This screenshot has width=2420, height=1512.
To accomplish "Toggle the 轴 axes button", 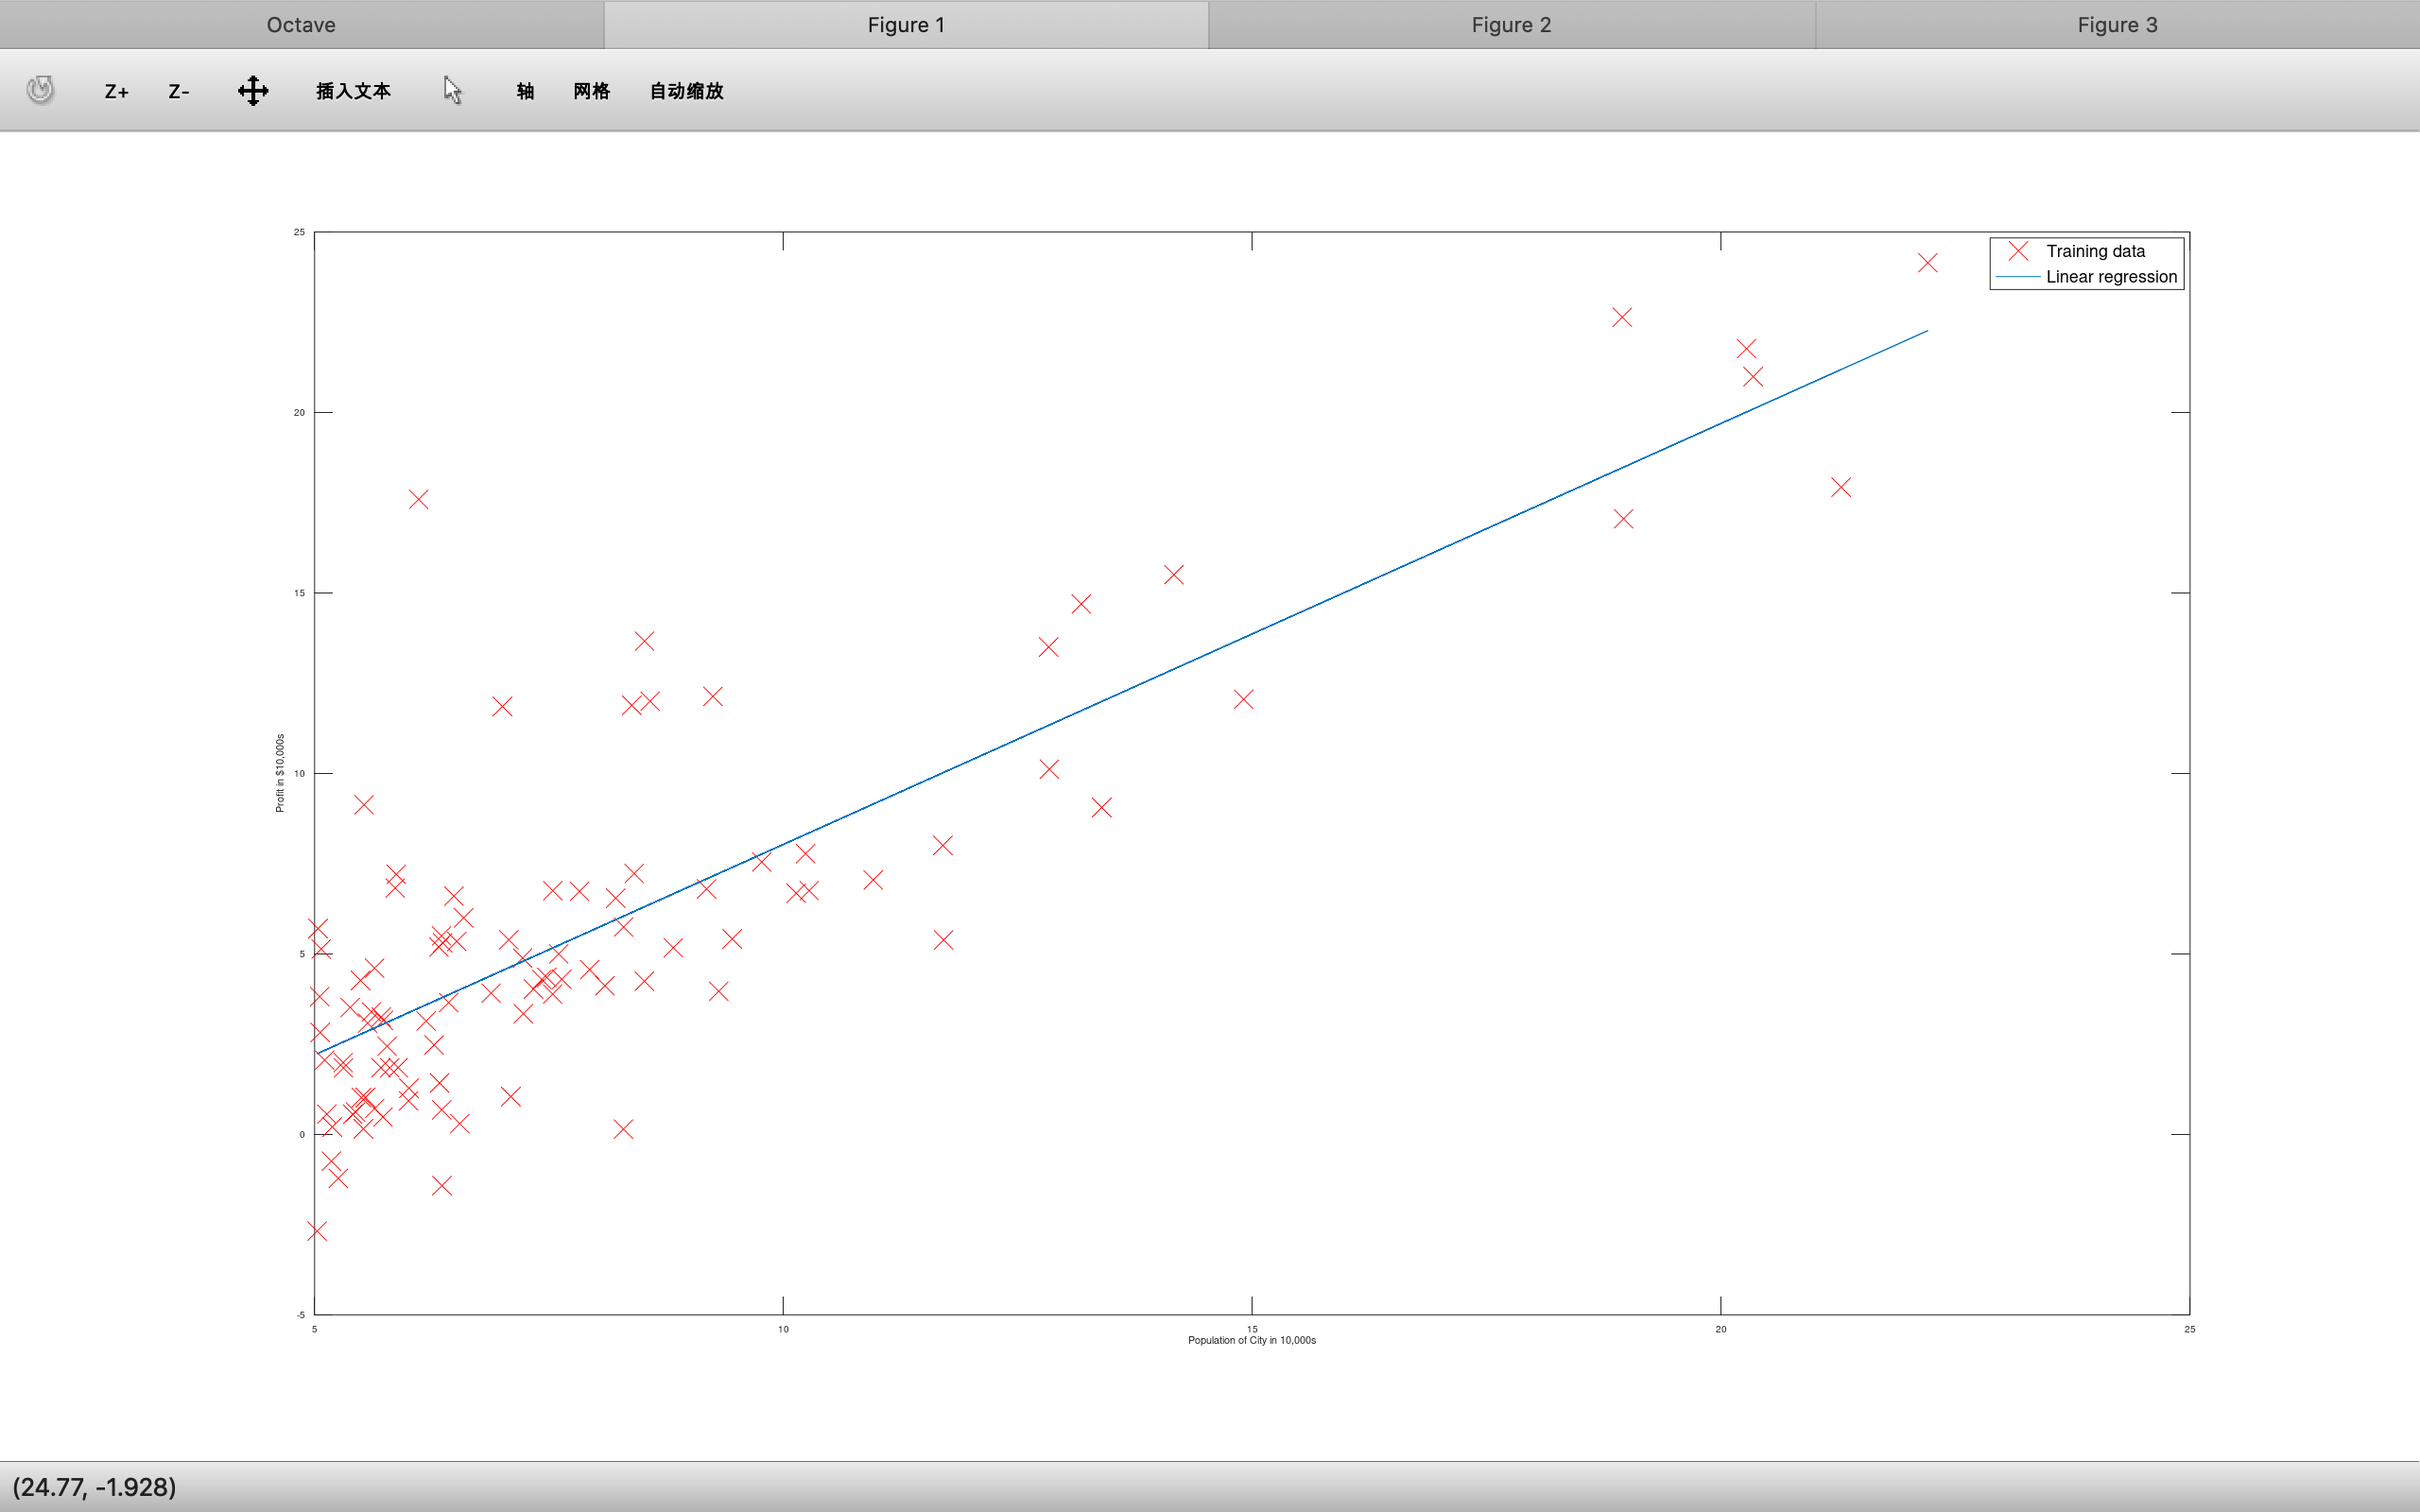I will (x=525, y=91).
